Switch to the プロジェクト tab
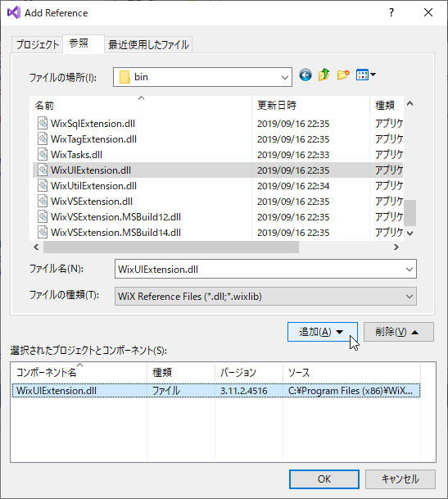This screenshot has height=499, width=448. (37, 44)
